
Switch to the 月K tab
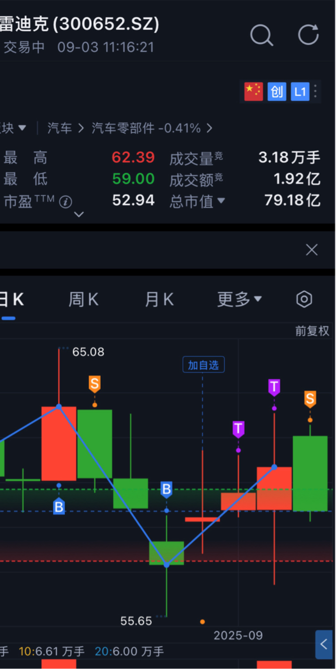point(159,299)
